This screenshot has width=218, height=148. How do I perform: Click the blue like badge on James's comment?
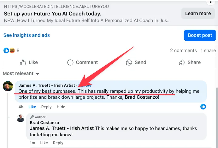click(x=203, y=107)
